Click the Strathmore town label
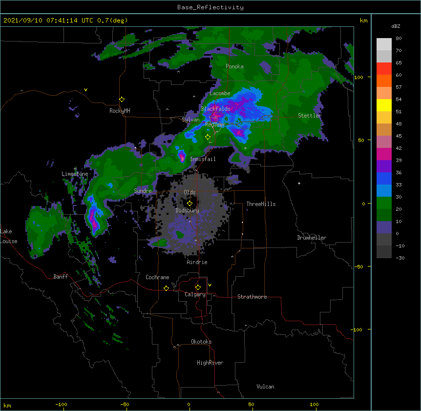 click(252, 297)
